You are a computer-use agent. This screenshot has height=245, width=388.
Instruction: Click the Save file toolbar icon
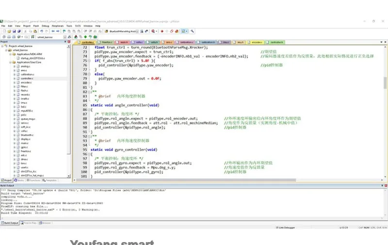click(14, 31)
